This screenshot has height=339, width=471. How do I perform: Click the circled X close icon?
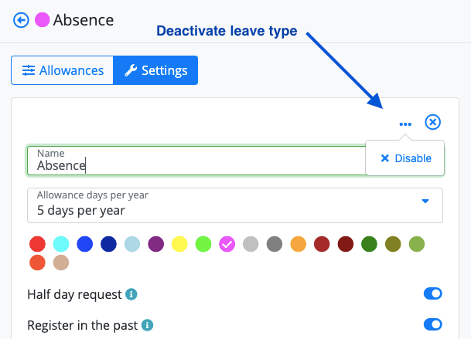tap(432, 122)
